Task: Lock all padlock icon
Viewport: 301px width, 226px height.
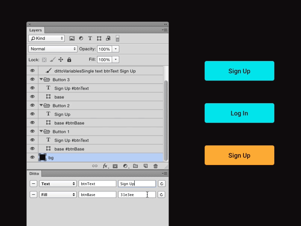Action: [x=69, y=60]
